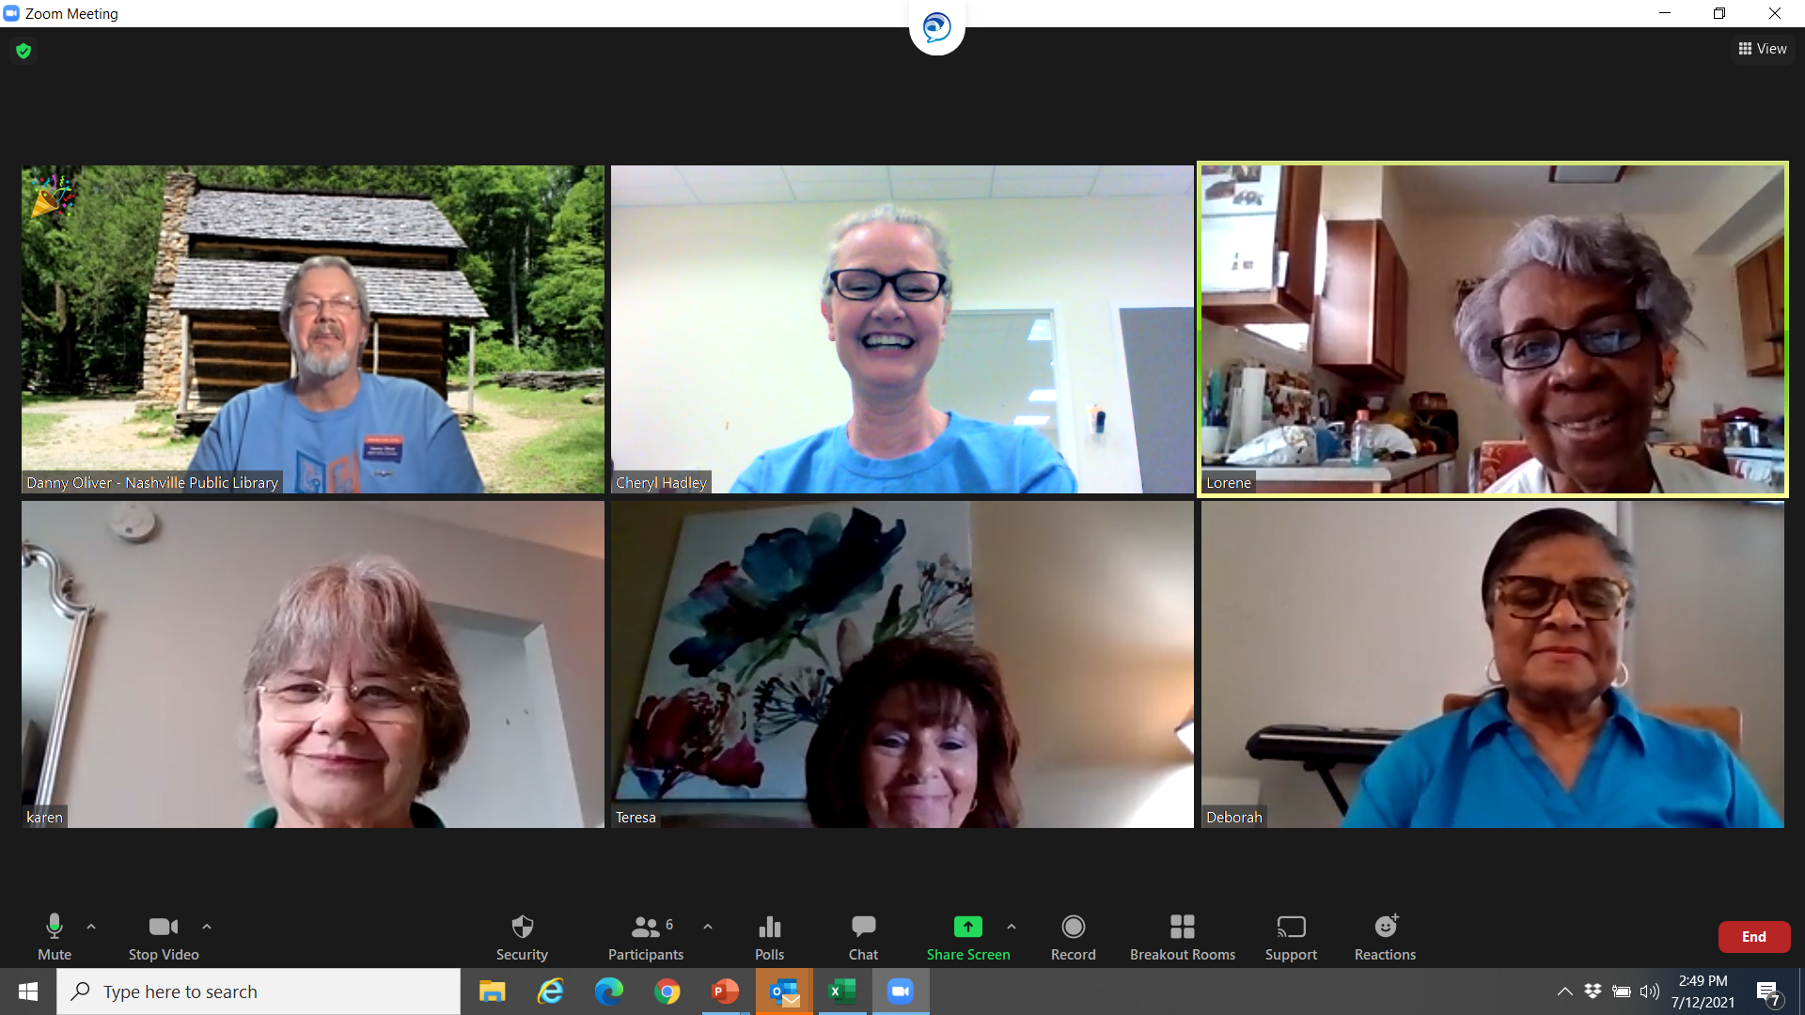Screen dimensions: 1805x1015
Task: Start Share Screen
Action: coord(968,937)
